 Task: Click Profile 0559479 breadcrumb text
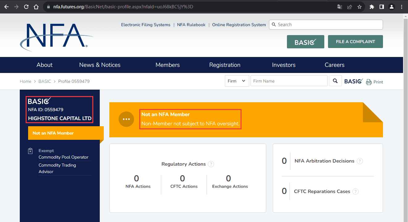pyautogui.click(x=74, y=81)
